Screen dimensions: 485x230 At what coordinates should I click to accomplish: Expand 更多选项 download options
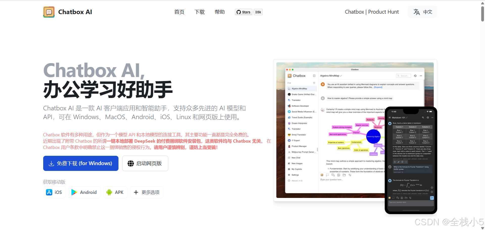point(147,192)
